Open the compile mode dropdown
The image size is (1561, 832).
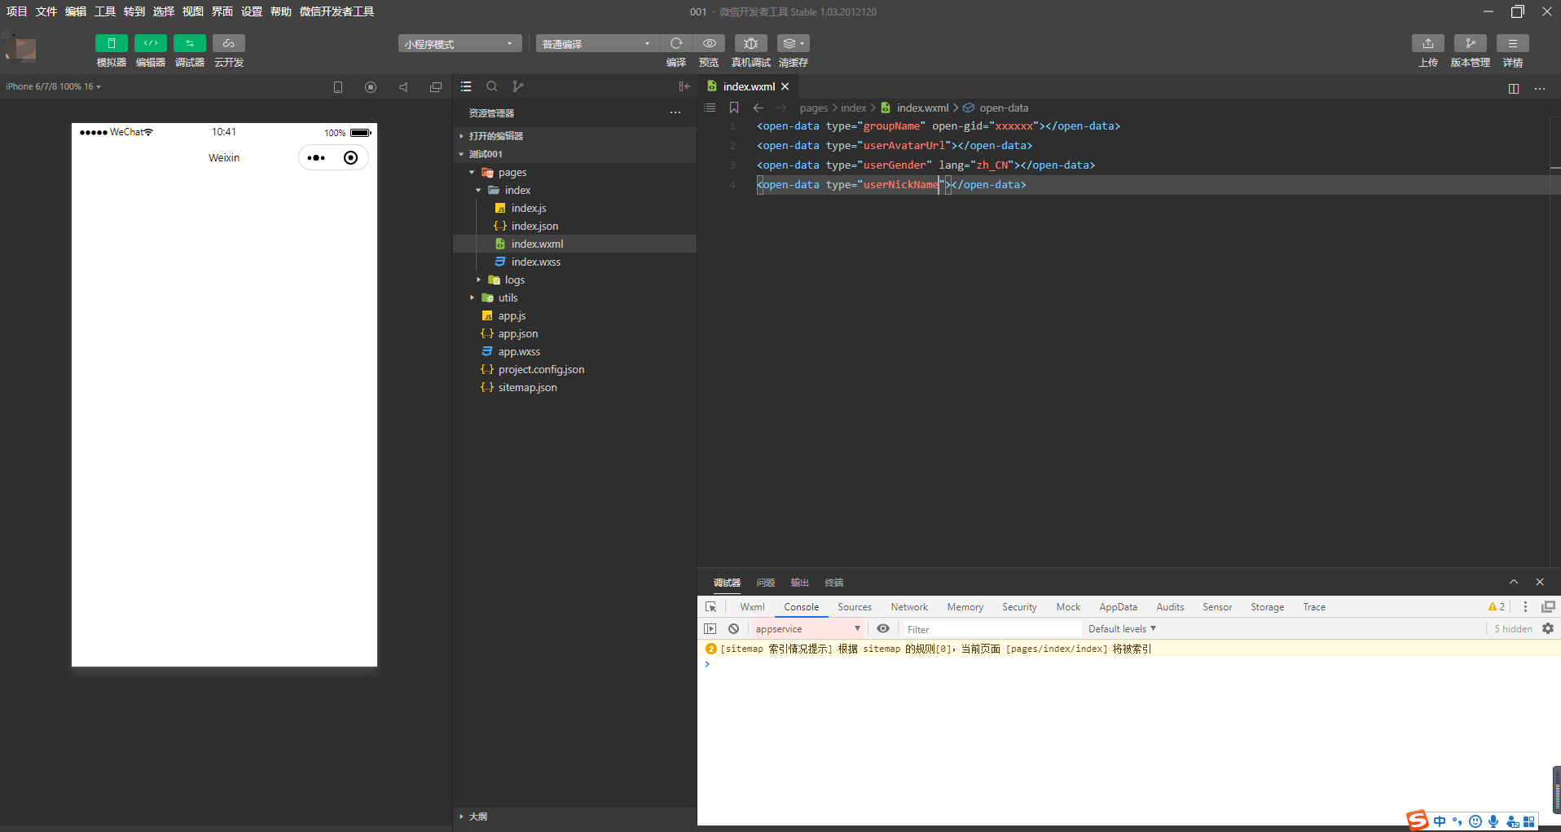pos(597,44)
